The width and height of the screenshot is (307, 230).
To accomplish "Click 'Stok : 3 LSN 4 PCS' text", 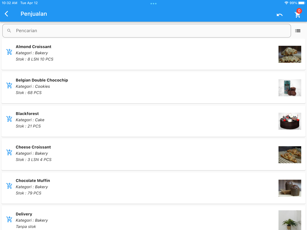I will coord(33,159).
